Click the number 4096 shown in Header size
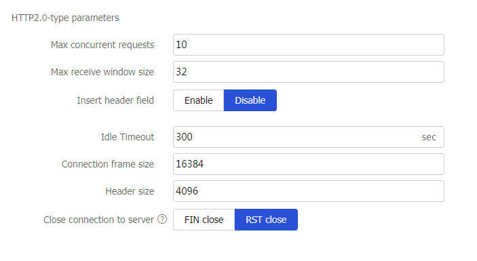Viewport: 477px width, 261px height. [x=187, y=191]
